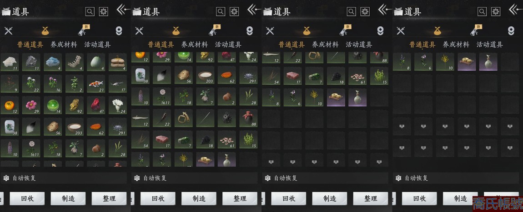The height and width of the screenshot is (212, 523).
Task: Collapse the second panel via its double-arrow icon
Action: click(253, 10)
